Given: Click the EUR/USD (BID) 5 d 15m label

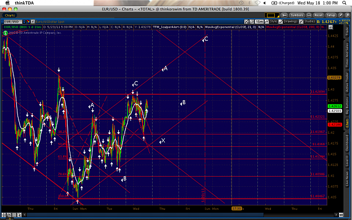Looking at the screenshot, I should coord(23,27).
